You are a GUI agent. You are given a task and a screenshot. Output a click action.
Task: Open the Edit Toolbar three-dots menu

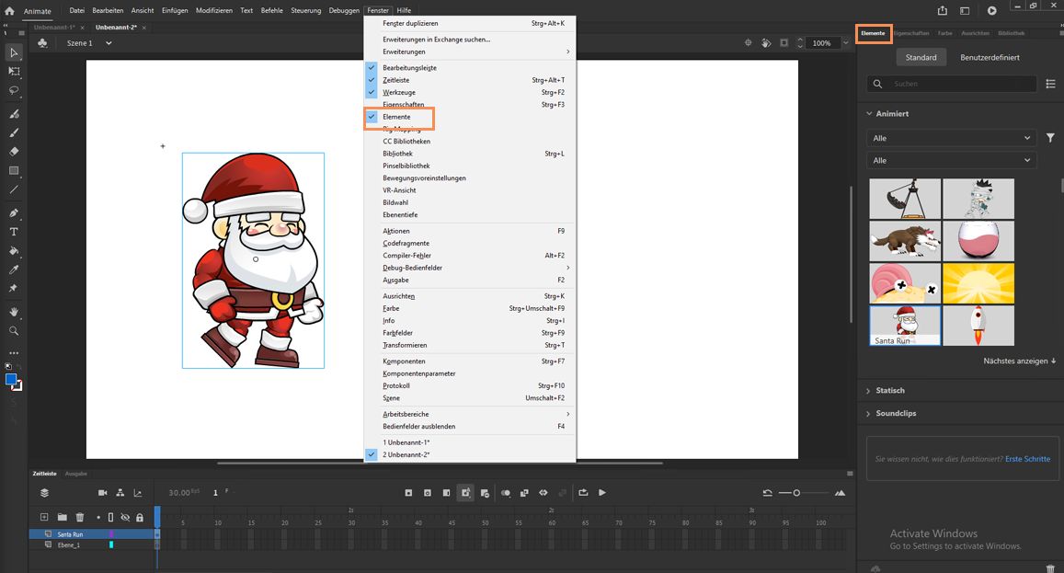(x=14, y=353)
